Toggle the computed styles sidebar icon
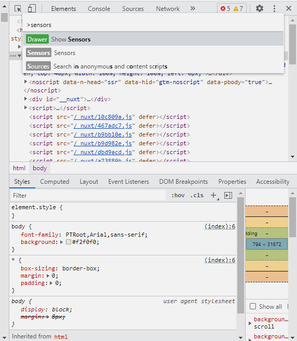This screenshot has height=341, width=297. 228,196
